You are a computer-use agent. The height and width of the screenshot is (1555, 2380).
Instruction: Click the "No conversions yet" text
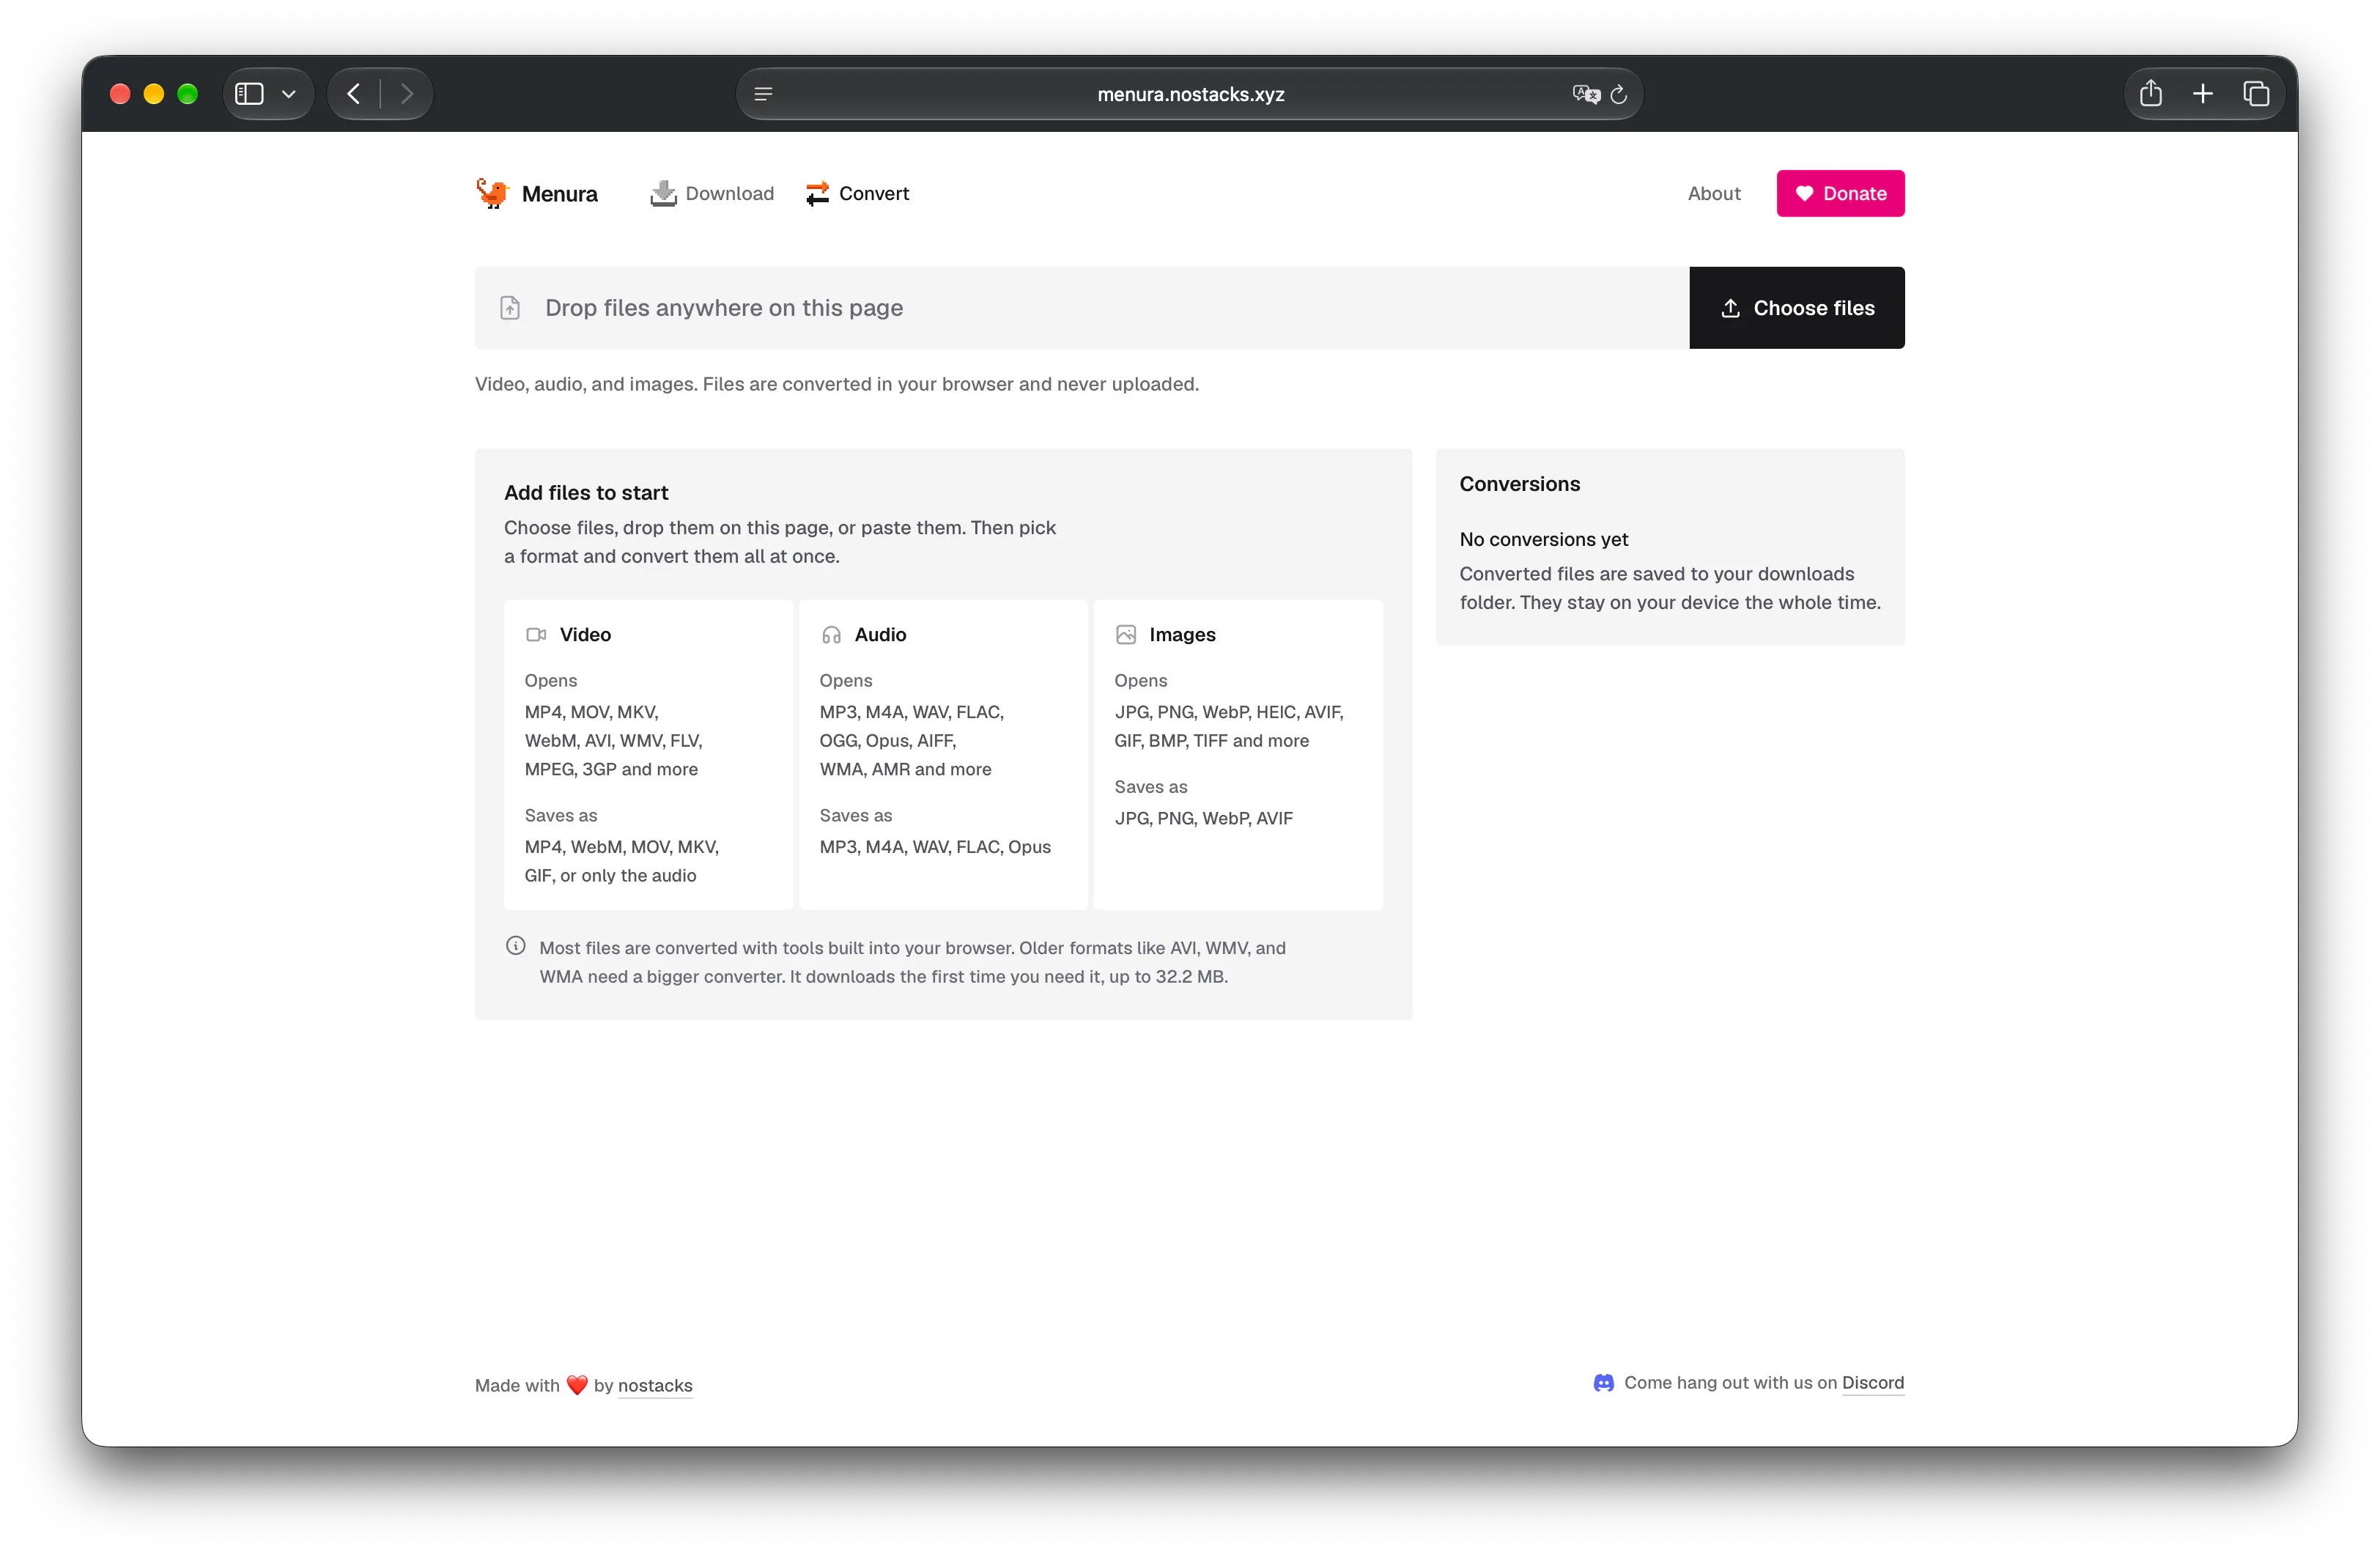tap(1544, 540)
